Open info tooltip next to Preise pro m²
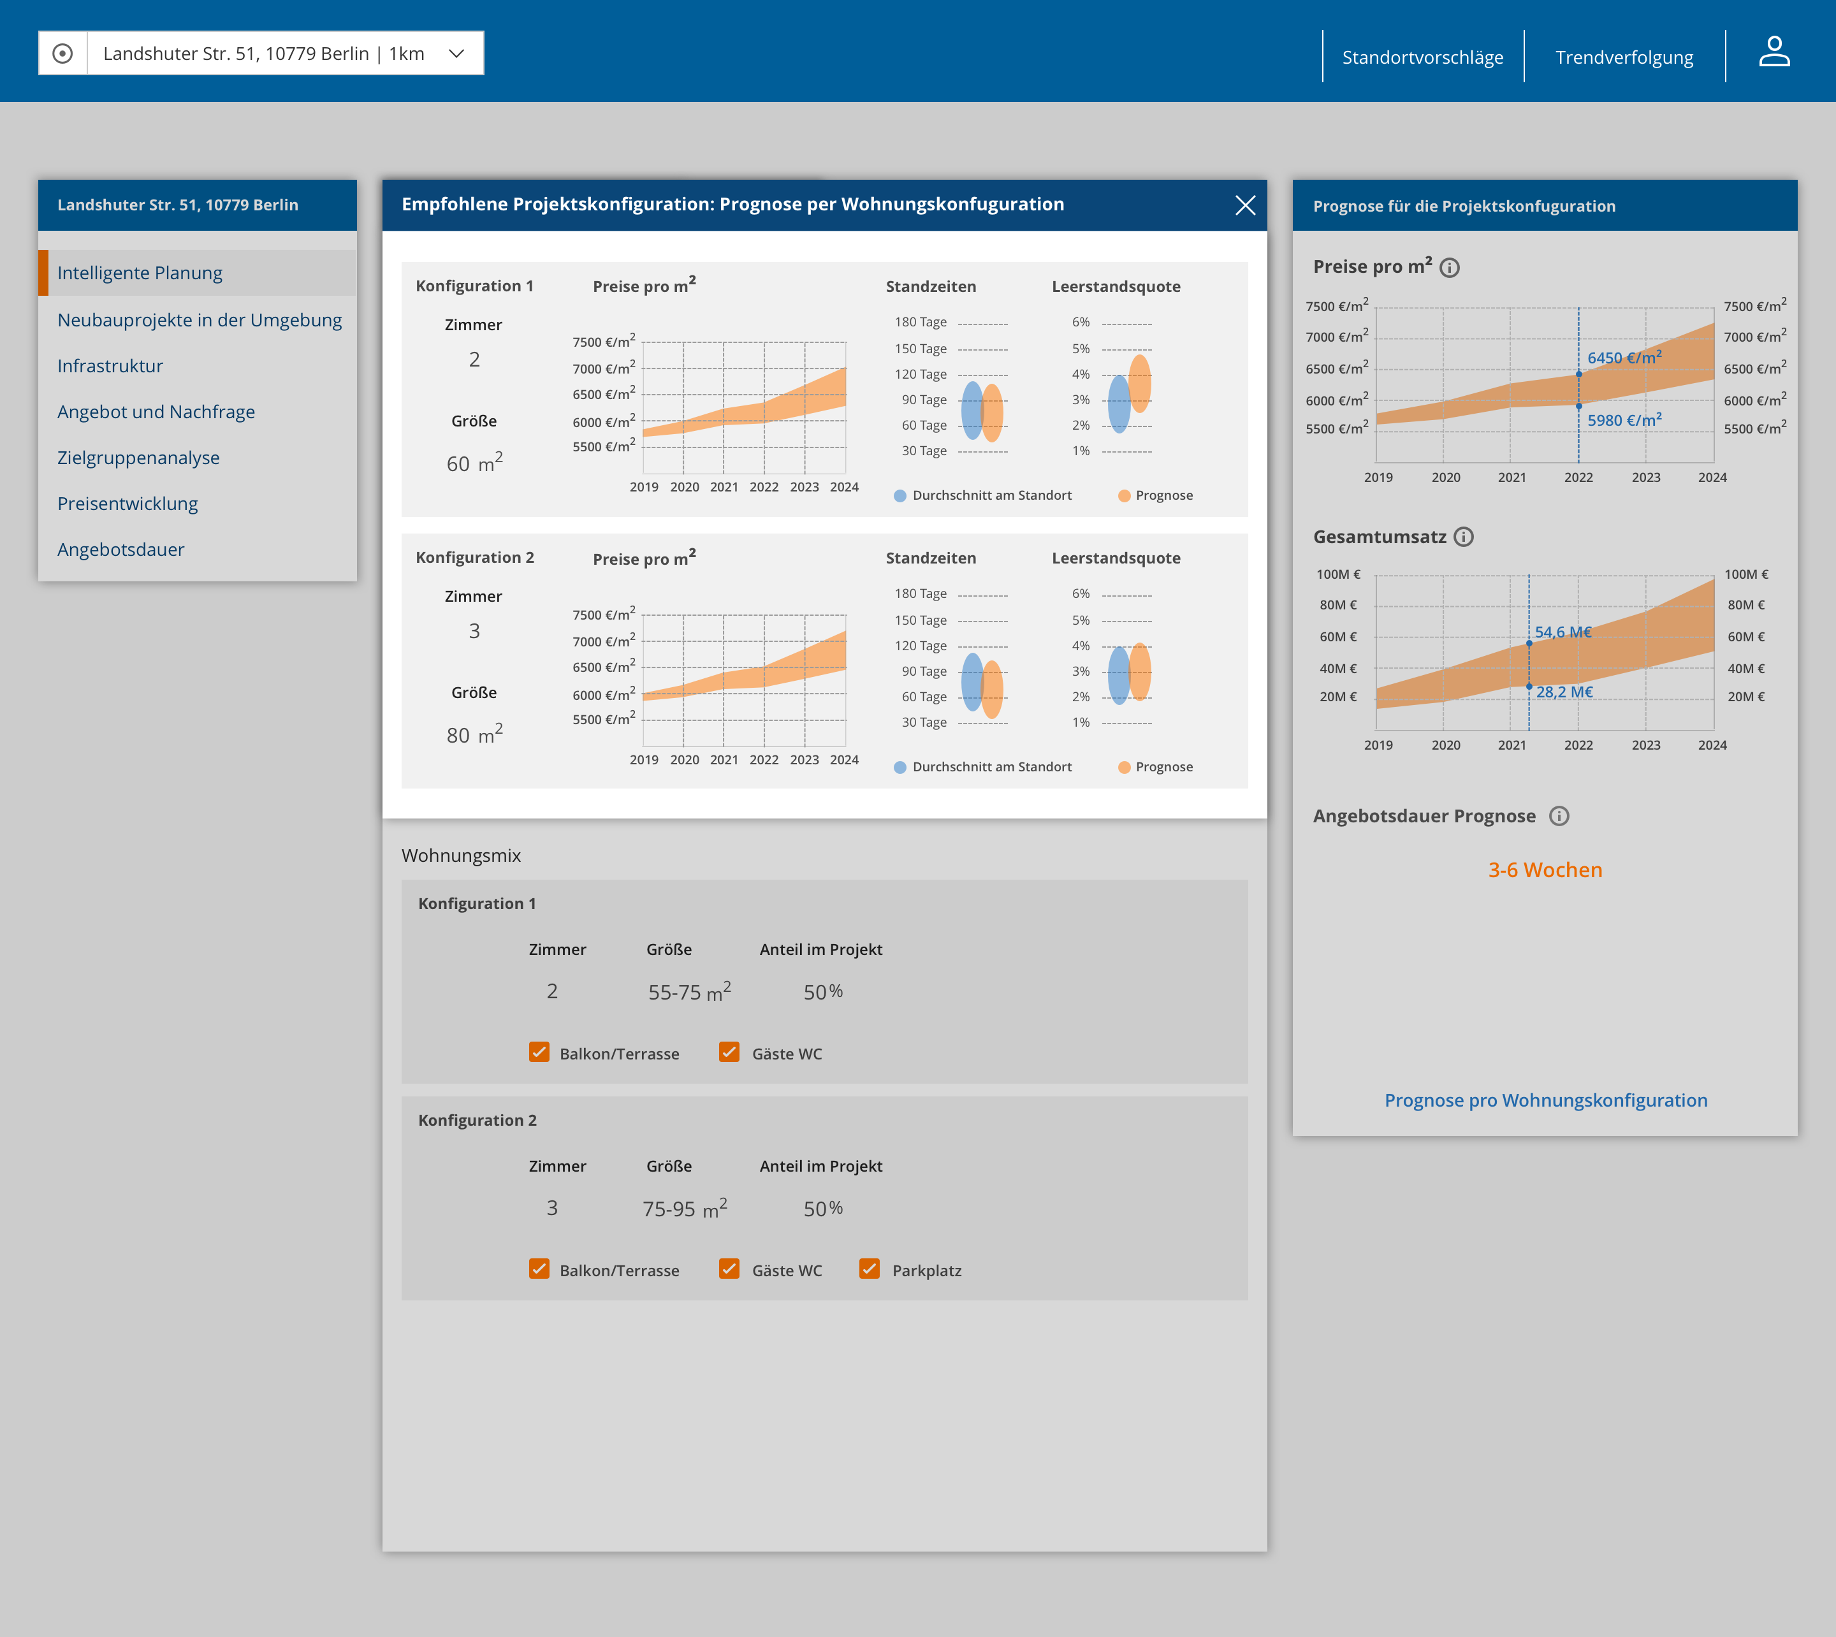This screenshot has height=1637, width=1836. click(x=1450, y=266)
